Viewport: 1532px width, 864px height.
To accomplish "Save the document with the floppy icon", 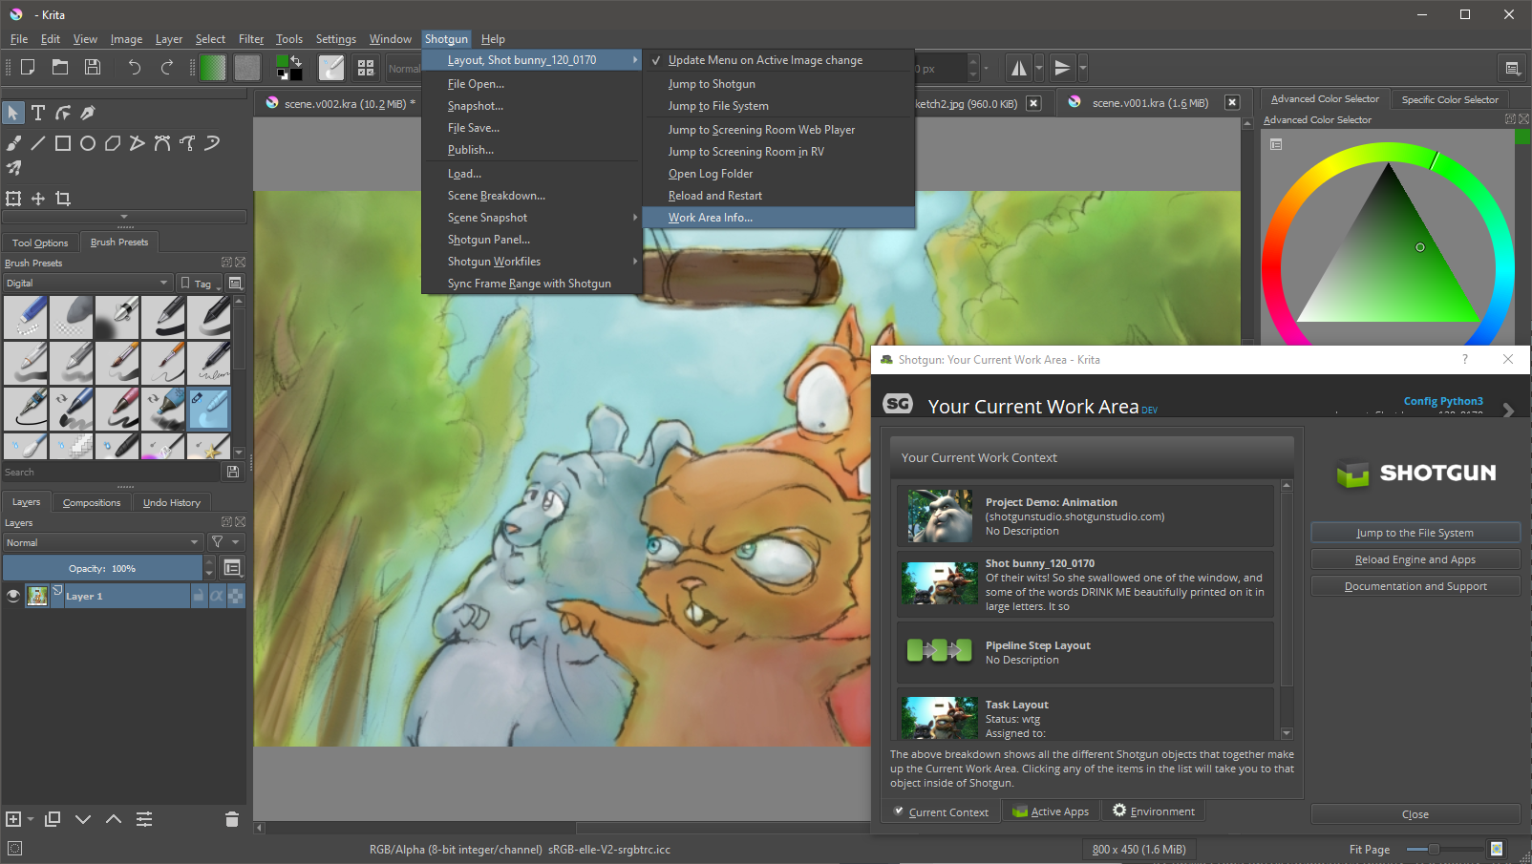I will pyautogui.click(x=93, y=67).
